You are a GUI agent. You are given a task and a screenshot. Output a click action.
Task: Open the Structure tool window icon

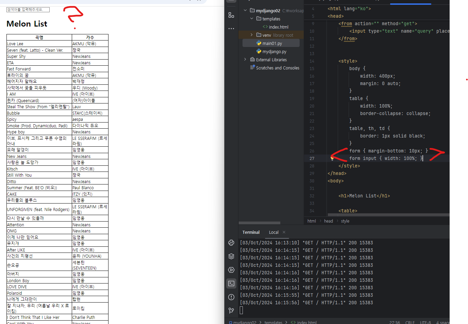[x=231, y=15]
